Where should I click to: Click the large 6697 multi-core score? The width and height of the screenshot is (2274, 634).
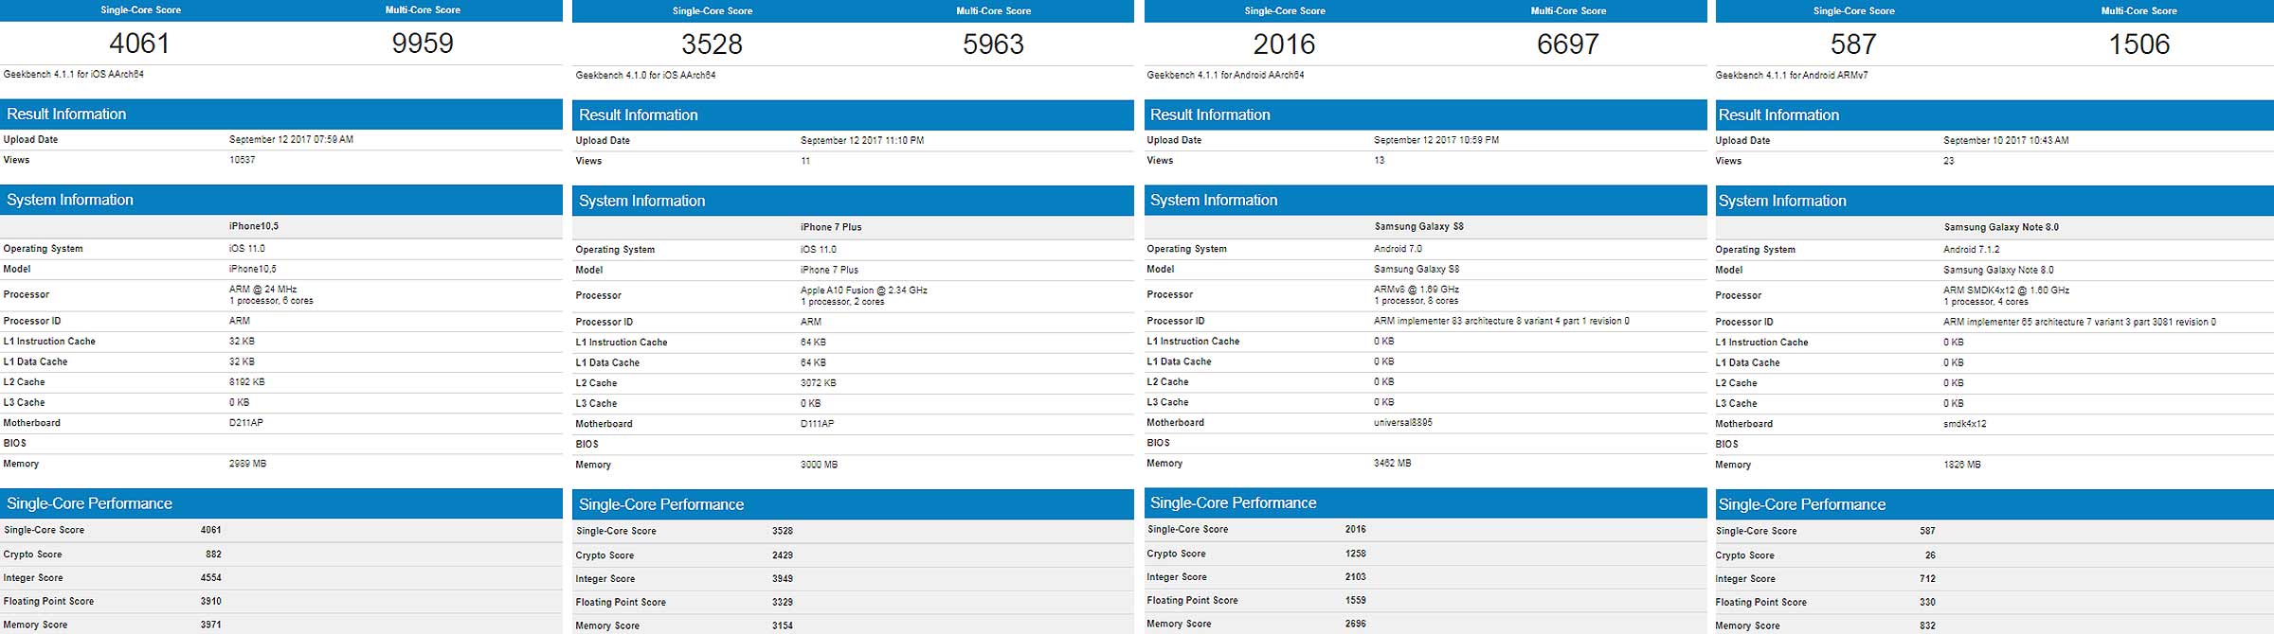pos(1568,44)
